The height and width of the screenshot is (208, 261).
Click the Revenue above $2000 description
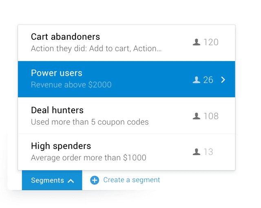tap(71, 85)
